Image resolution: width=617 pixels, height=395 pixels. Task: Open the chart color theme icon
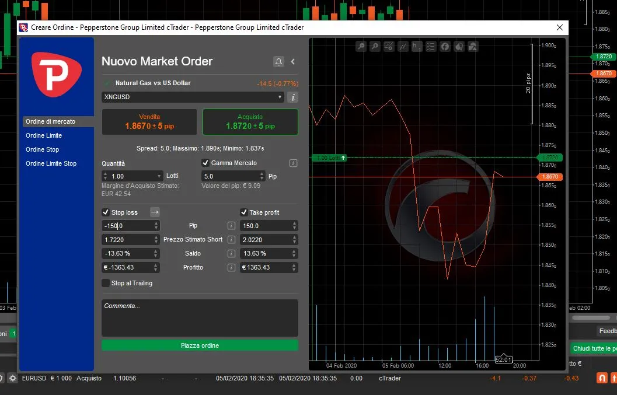click(459, 47)
